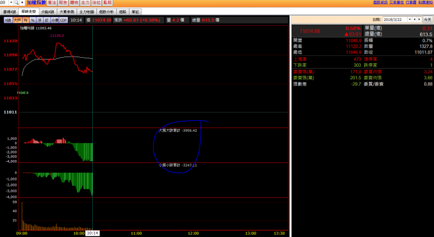Click the dot button beside the magnifier

(x=22, y=3)
